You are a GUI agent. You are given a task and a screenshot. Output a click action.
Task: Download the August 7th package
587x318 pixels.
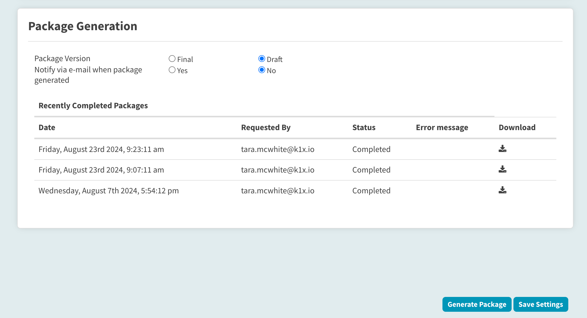coord(502,190)
